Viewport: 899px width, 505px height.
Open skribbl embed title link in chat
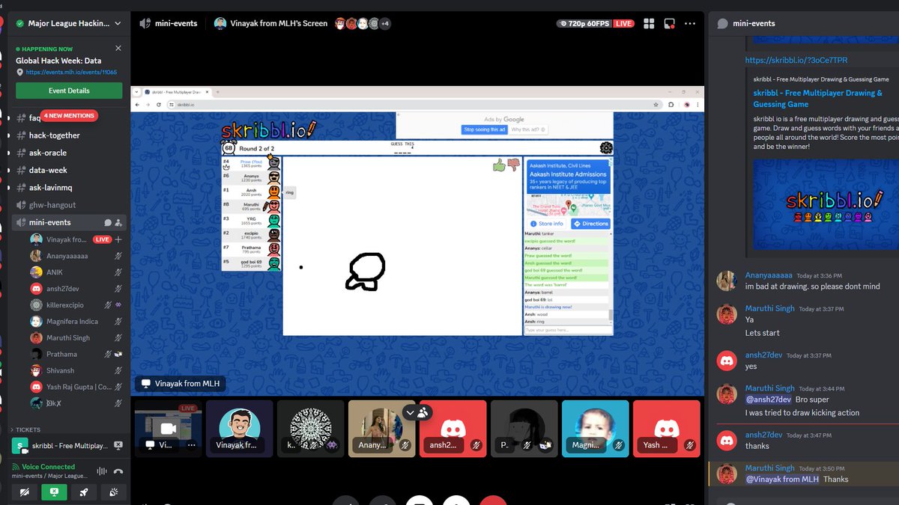[818, 99]
